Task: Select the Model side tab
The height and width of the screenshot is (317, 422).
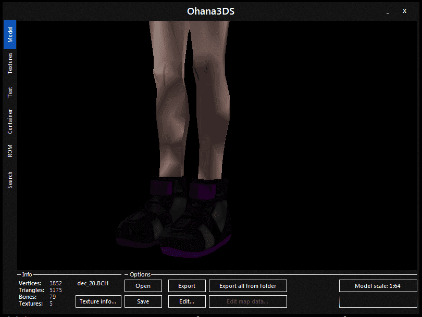Action: click(10, 34)
